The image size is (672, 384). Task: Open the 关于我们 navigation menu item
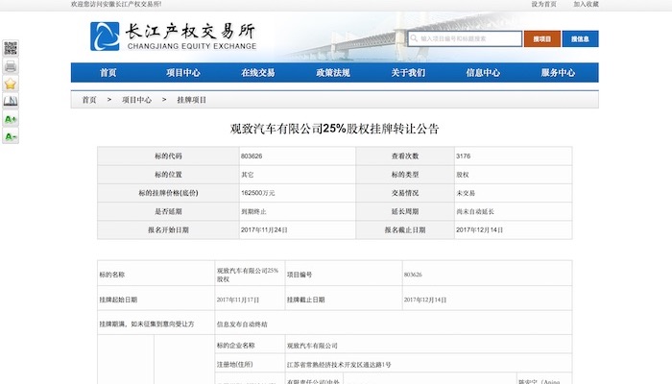pyautogui.click(x=408, y=72)
